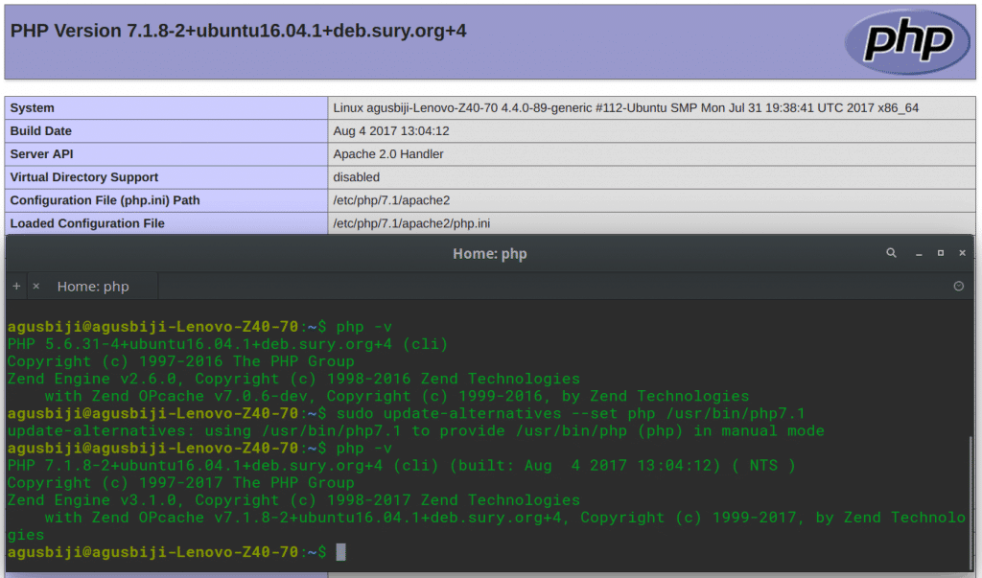
Task: Open a new terminal tab with the plus icon
Action: pos(15,286)
